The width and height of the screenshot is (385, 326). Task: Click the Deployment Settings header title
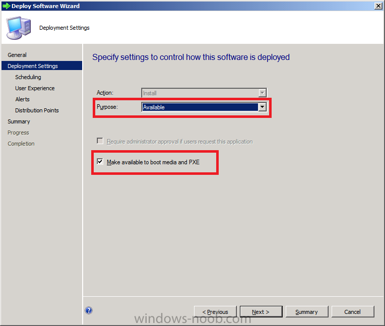click(65, 28)
